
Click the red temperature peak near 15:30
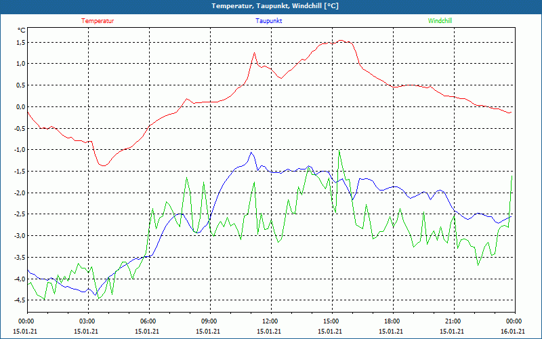click(x=341, y=41)
